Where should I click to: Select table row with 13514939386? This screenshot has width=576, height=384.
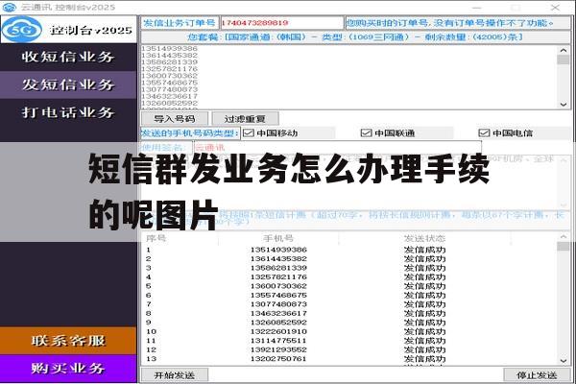tap(349, 250)
